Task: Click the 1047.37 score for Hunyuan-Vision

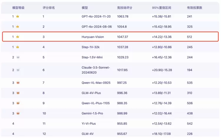Action: [x=123, y=37]
